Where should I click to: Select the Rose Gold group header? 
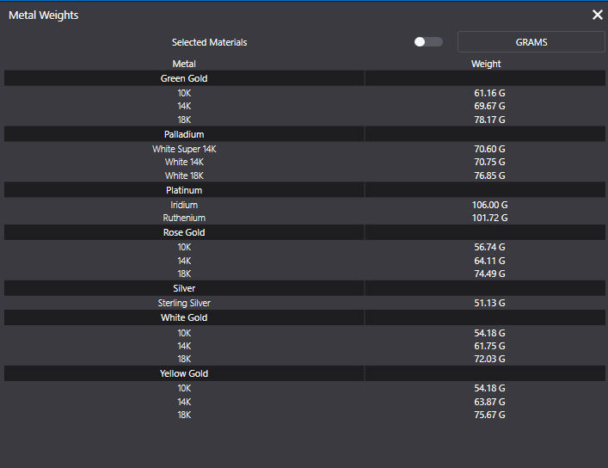184,232
